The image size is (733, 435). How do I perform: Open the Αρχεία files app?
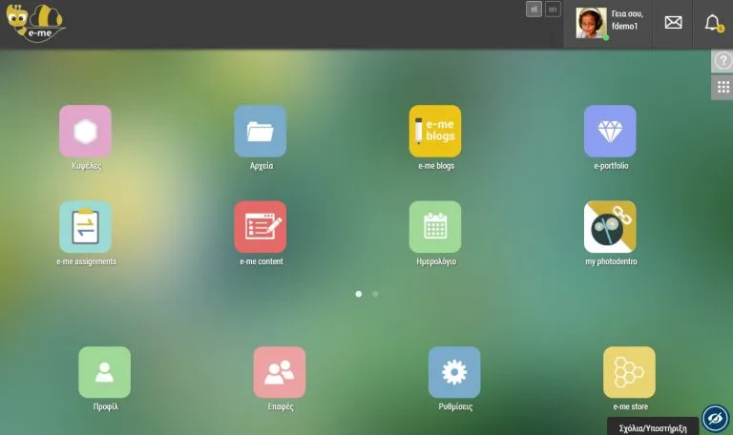pos(260,132)
